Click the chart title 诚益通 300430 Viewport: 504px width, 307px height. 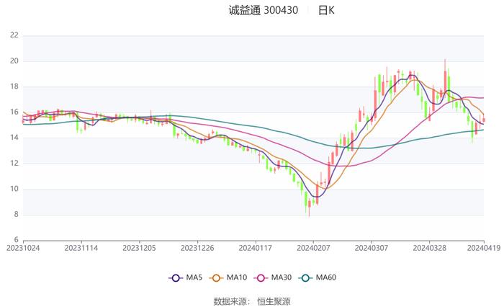tap(264, 10)
